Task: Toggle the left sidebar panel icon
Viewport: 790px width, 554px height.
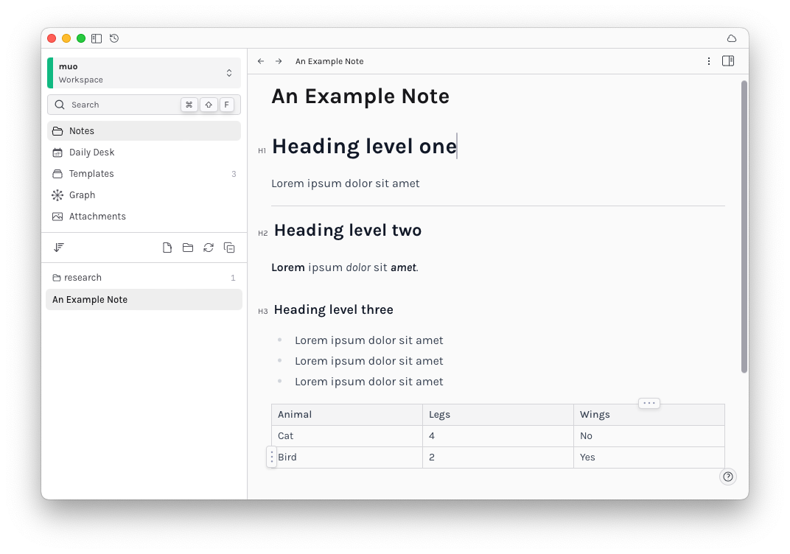Action: pos(97,38)
